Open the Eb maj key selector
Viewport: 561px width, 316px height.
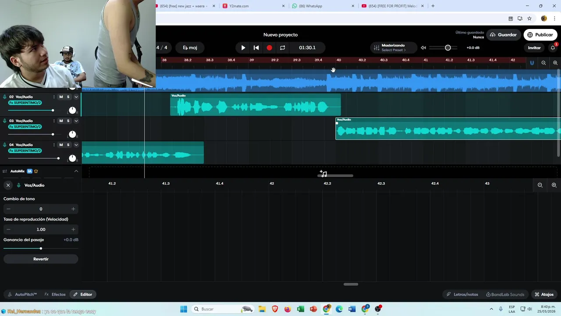190,47
